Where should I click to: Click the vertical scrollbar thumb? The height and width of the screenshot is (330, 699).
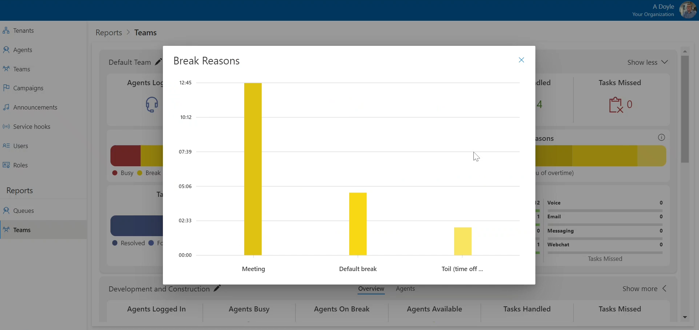click(685, 109)
